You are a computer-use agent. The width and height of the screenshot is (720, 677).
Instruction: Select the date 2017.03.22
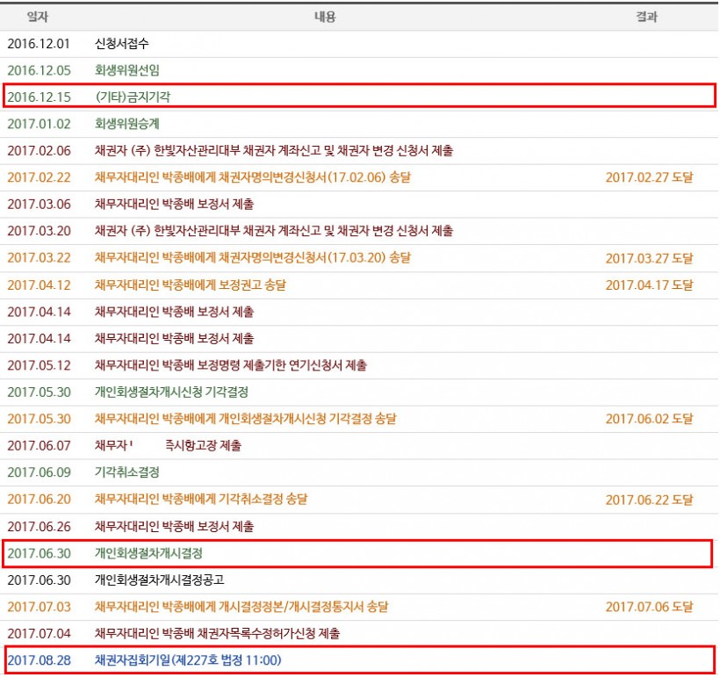(x=39, y=257)
